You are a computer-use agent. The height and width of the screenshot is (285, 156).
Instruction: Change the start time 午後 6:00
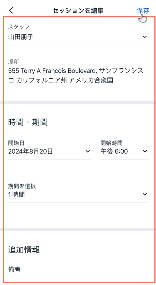pos(114,151)
